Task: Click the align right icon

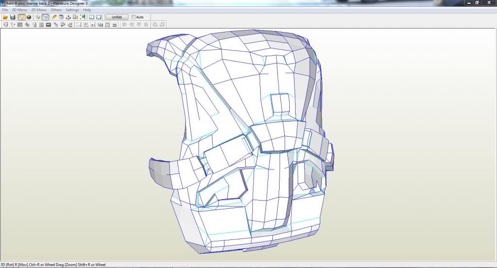Action: (x=132, y=25)
